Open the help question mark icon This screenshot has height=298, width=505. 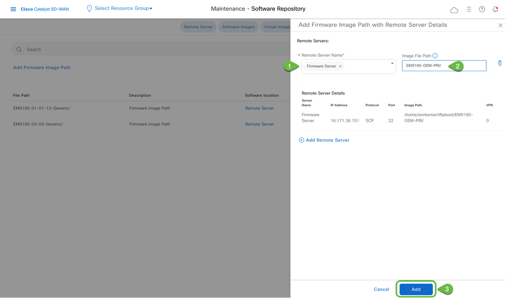[x=482, y=9]
